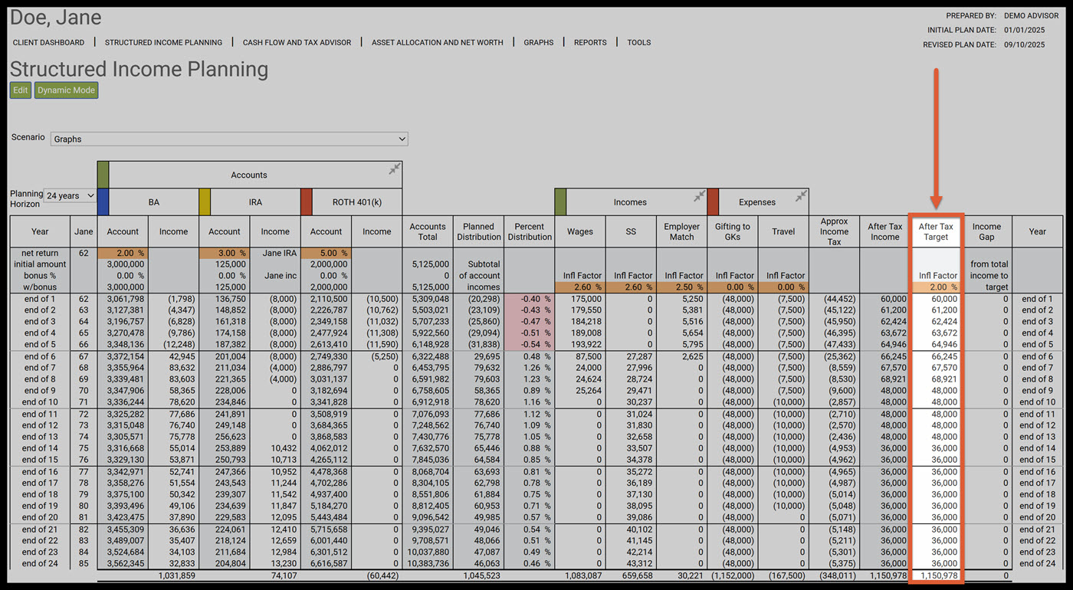Image resolution: width=1073 pixels, height=590 pixels.
Task: Click the client name Doe, Jane
Action: coord(55,18)
